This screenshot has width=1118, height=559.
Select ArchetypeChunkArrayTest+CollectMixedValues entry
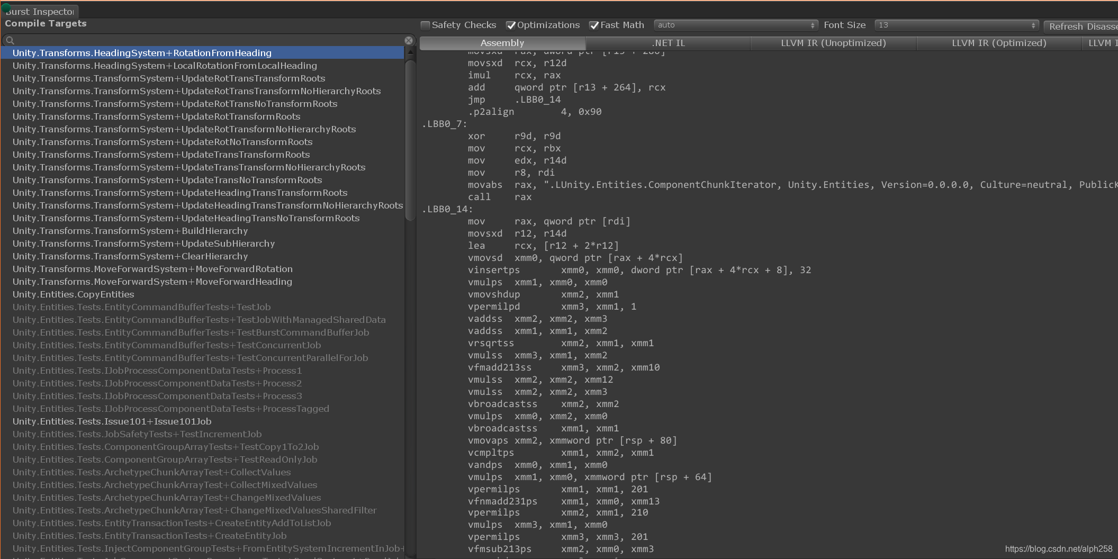tap(202, 485)
